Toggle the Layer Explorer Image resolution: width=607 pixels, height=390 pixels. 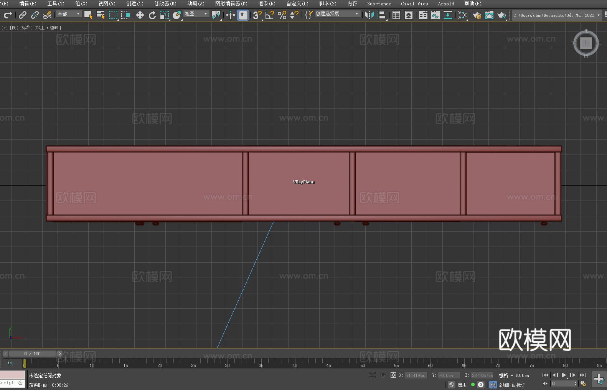pos(409,15)
